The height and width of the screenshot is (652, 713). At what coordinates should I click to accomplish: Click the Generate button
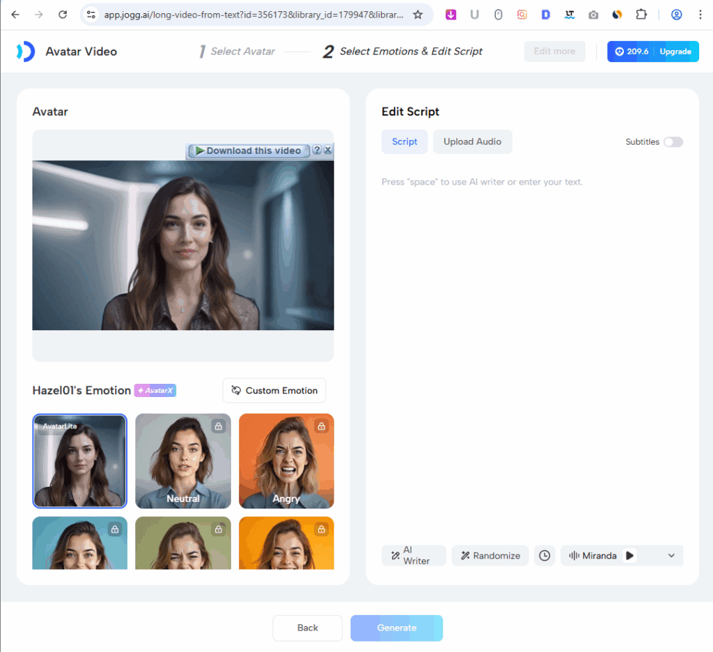(396, 628)
